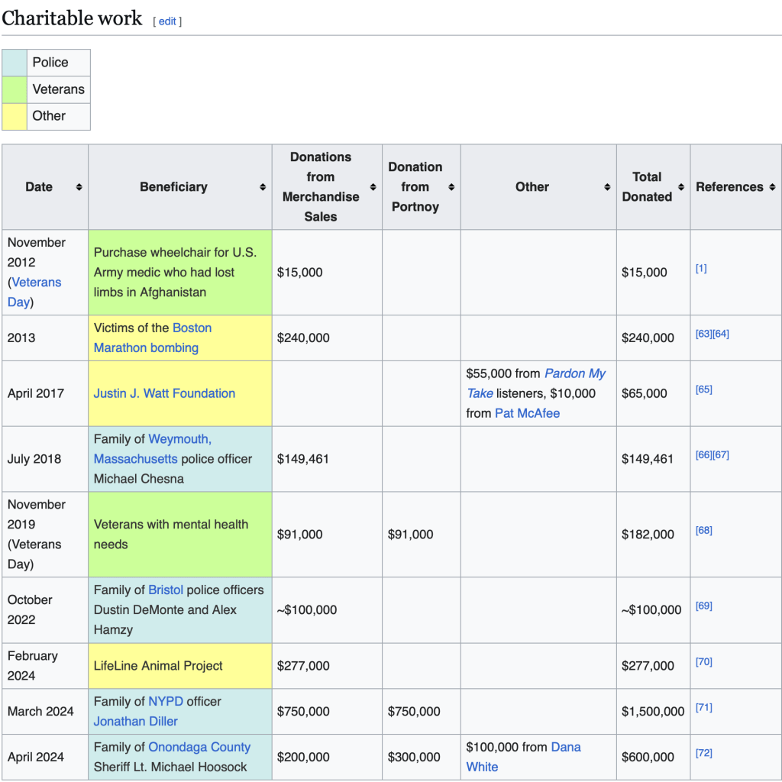Open the Onondaga County link

(x=199, y=747)
